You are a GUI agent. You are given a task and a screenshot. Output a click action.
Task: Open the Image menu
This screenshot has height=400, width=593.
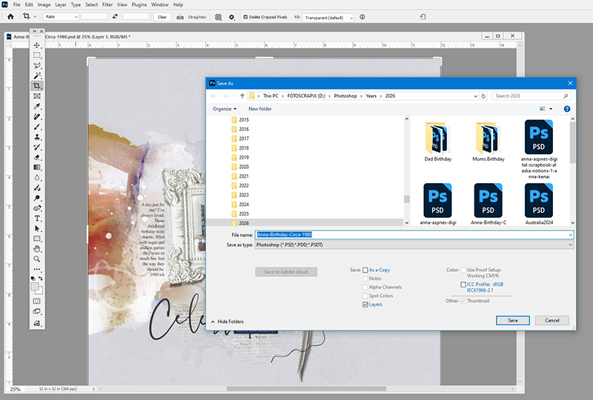tap(44, 4)
